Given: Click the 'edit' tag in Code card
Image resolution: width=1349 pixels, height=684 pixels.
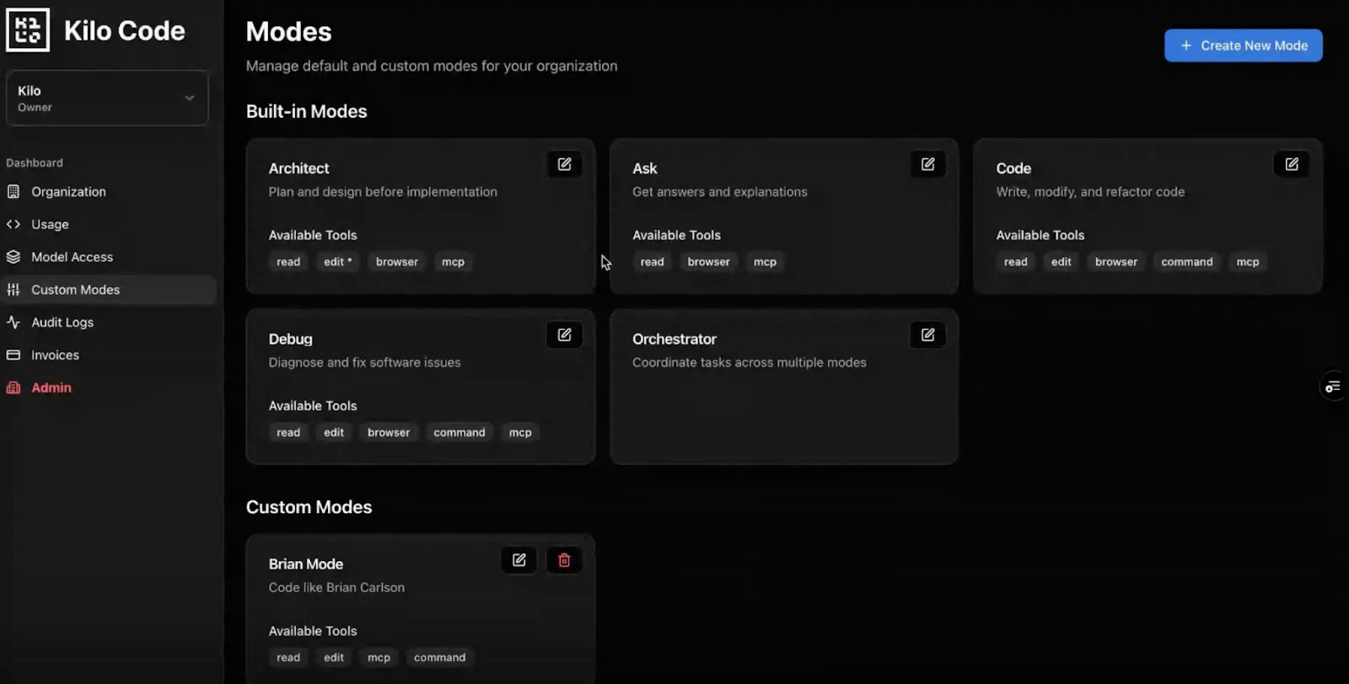Looking at the screenshot, I should pyautogui.click(x=1061, y=262).
